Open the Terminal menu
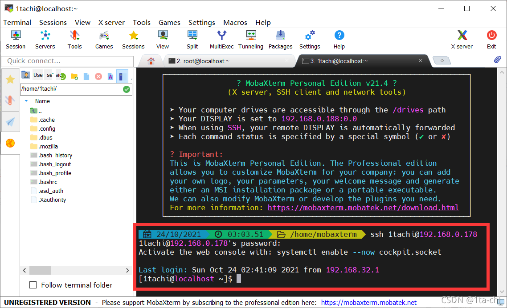The width and height of the screenshot is (507, 308). pos(17,23)
